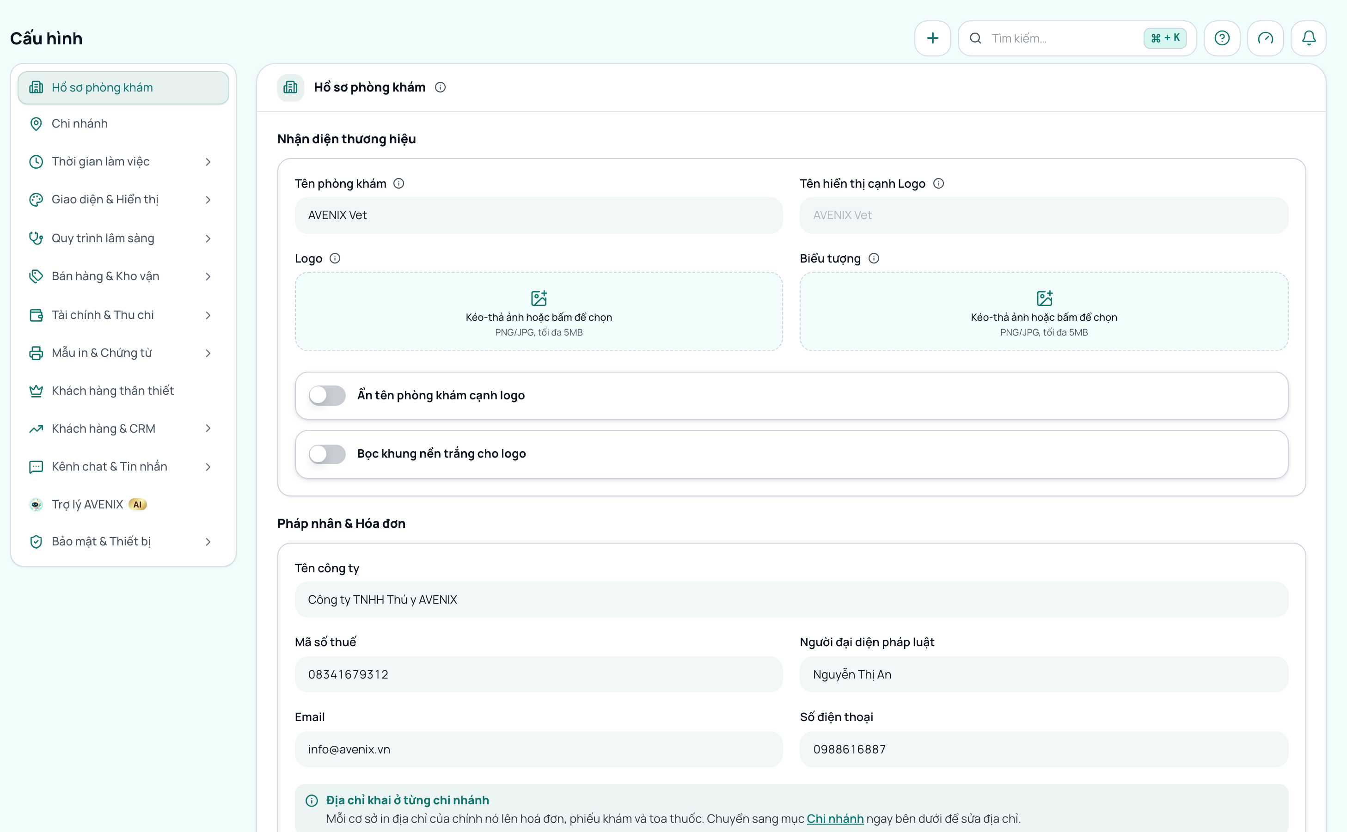The image size is (1347, 832).
Task: Click the Email input field
Action: coord(539,749)
